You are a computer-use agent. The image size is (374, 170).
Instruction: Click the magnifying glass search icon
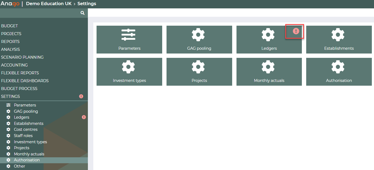point(82,13)
